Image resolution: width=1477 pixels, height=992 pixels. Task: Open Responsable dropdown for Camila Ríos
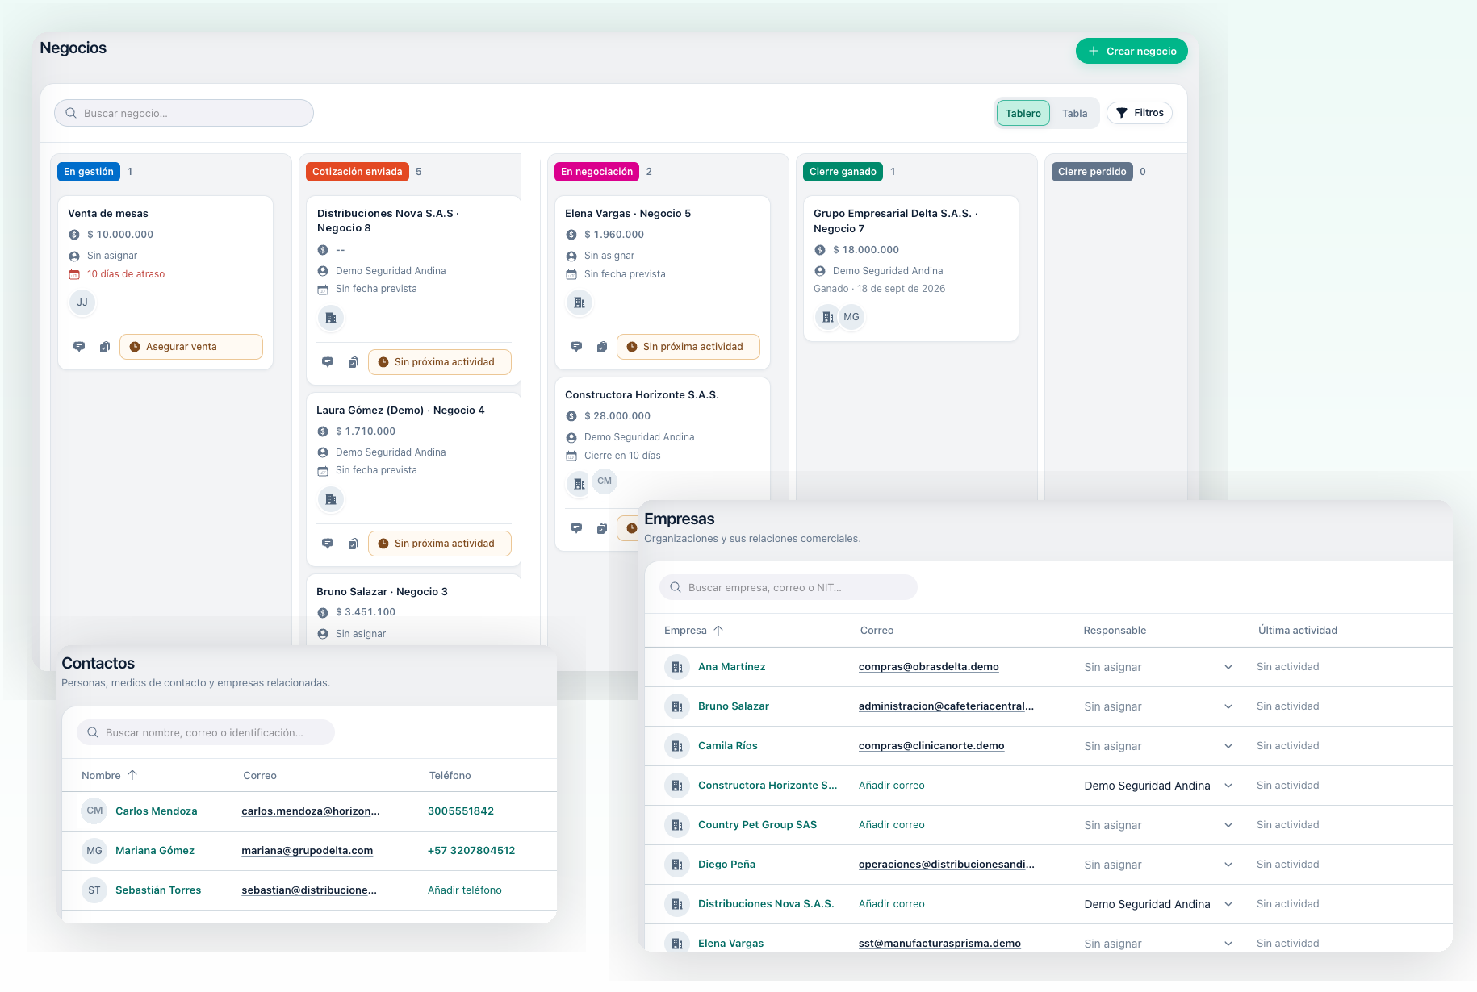coord(1159,746)
